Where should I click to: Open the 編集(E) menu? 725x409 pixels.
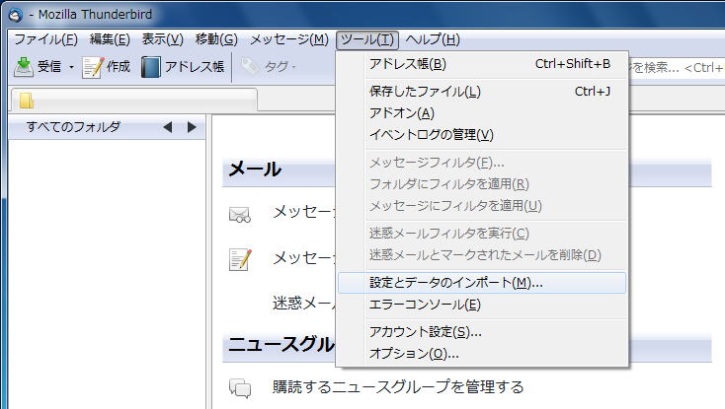[110, 39]
